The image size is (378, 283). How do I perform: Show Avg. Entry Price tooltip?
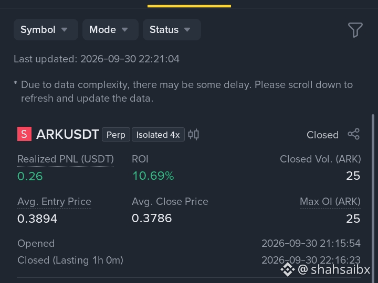[x=54, y=202]
